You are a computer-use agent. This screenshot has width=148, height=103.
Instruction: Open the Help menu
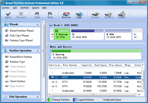tap(44, 8)
